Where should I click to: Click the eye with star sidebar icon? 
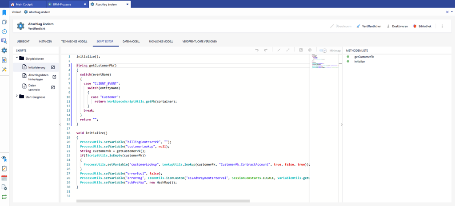pyautogui.click(x=4, y=159)
